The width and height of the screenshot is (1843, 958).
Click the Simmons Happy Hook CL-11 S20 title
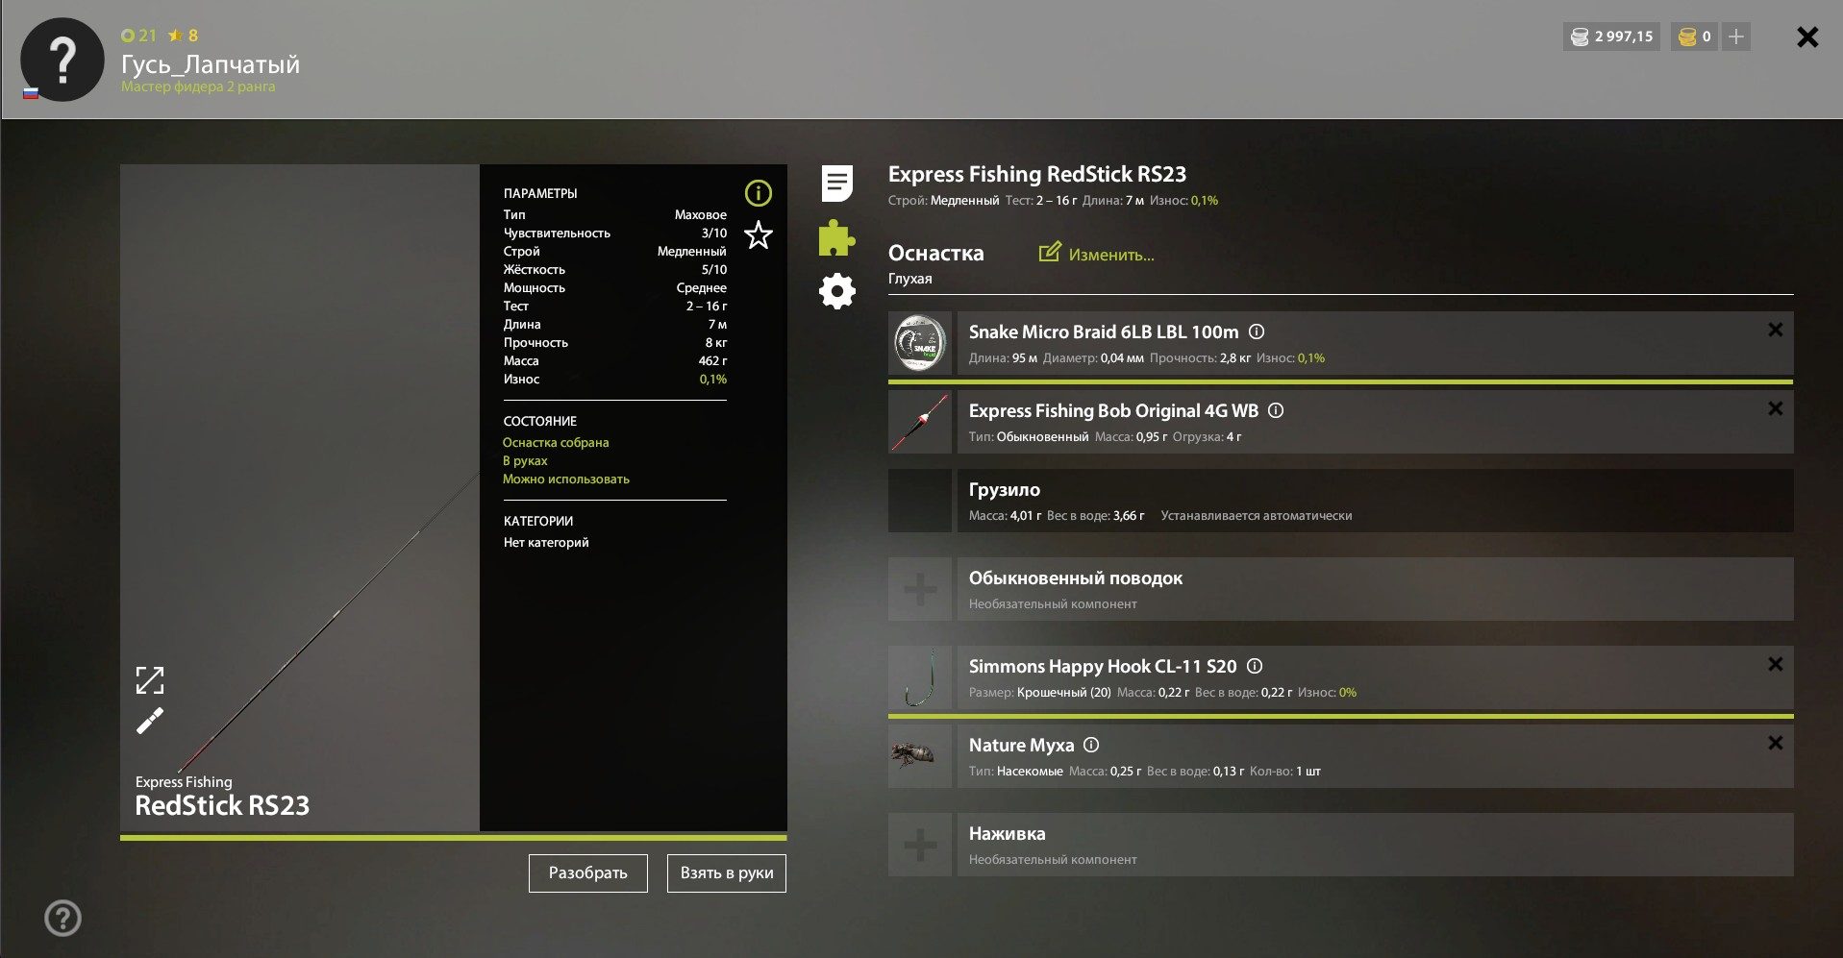click(1103, 667)
